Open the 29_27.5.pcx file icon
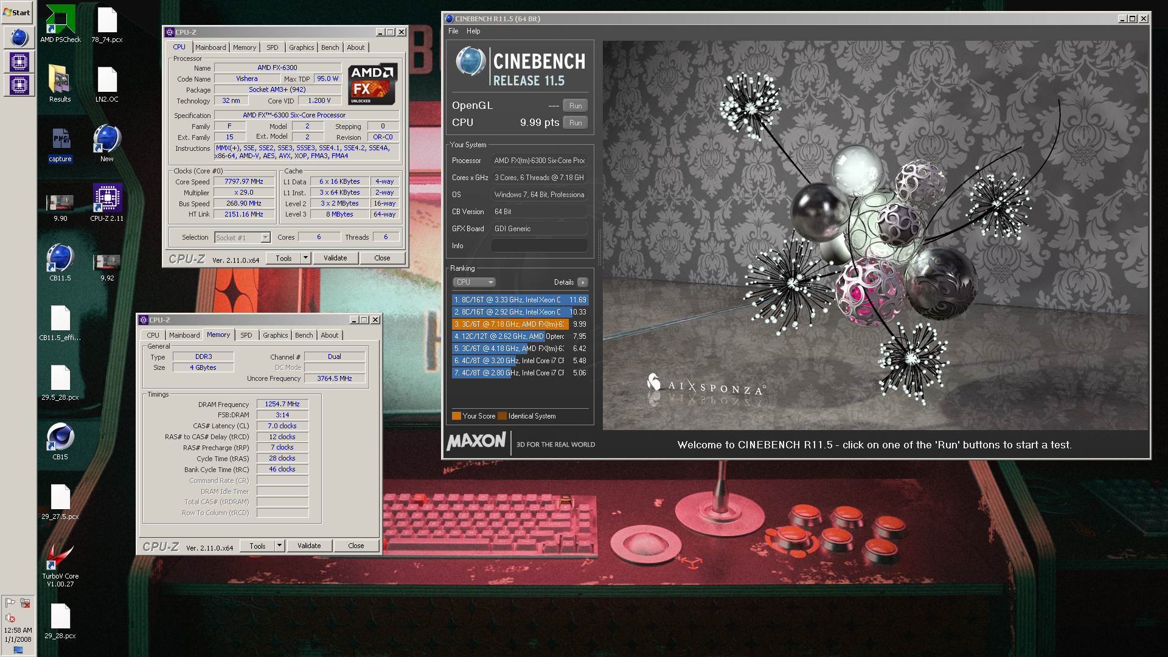 pyautogui.click(x=60, y=501)
